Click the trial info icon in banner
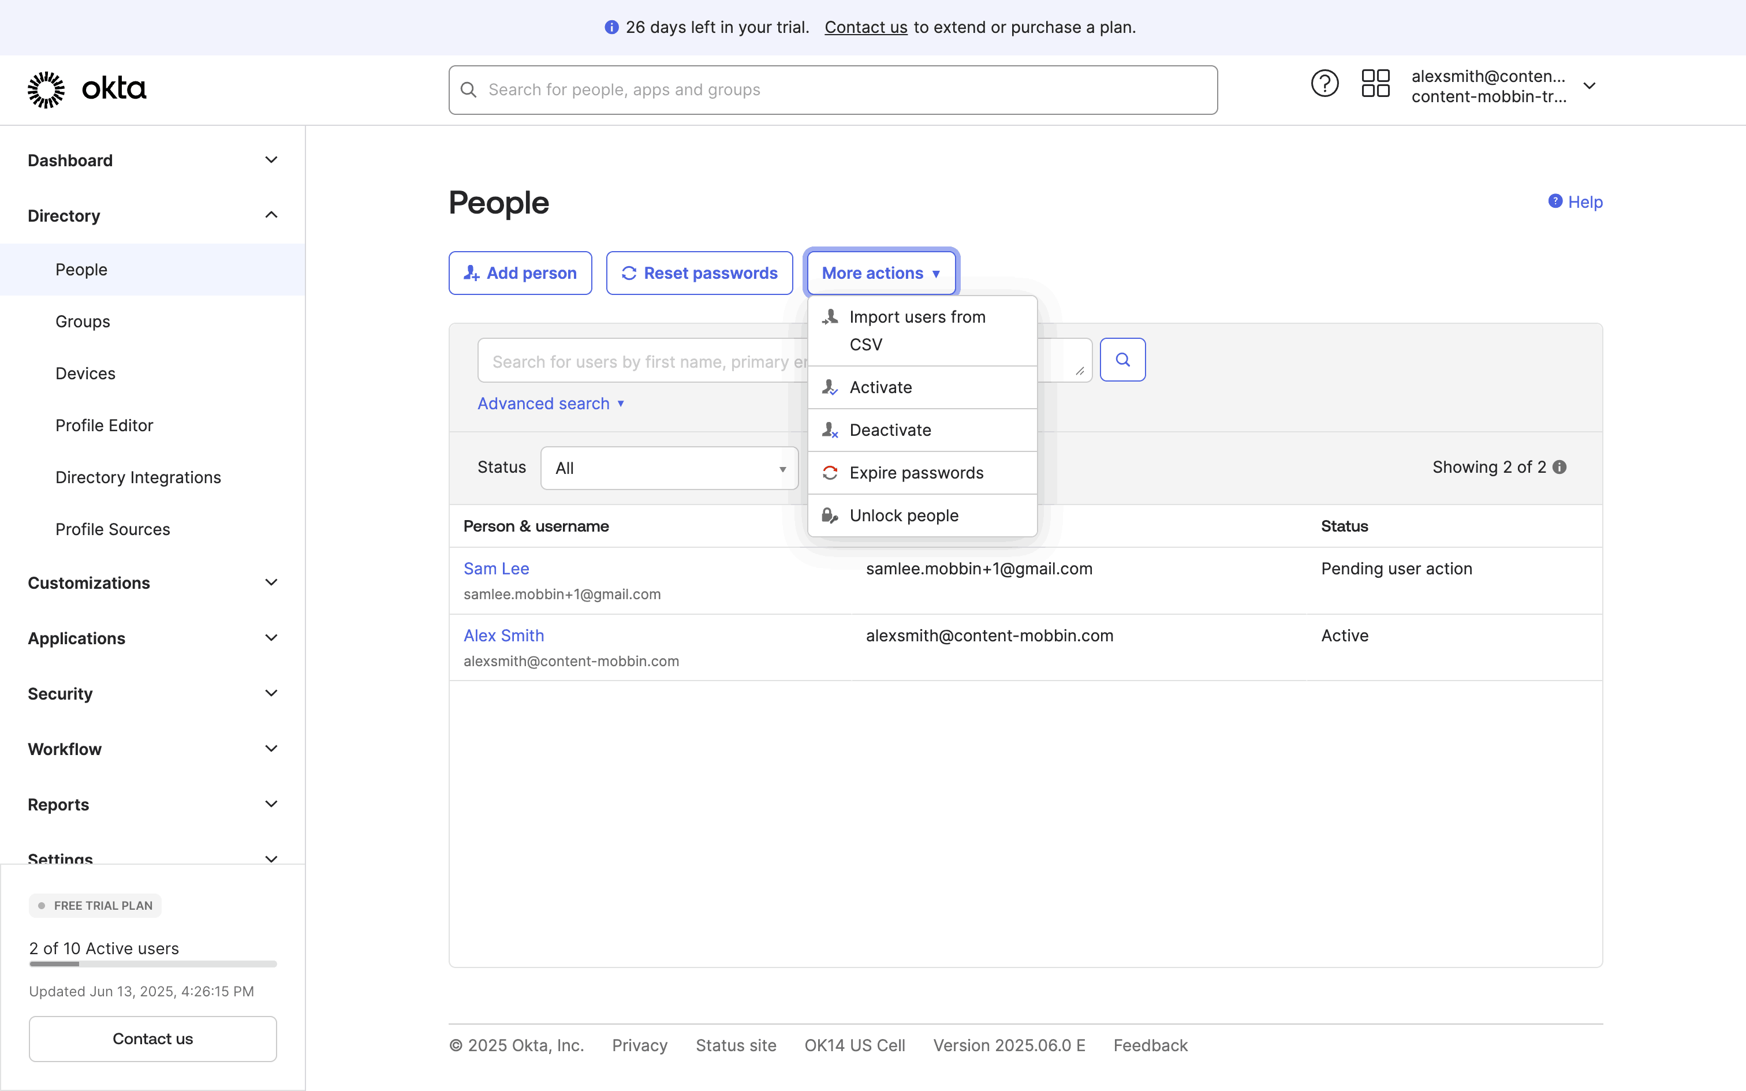Screen dimensions: 1746x1091 611,28
